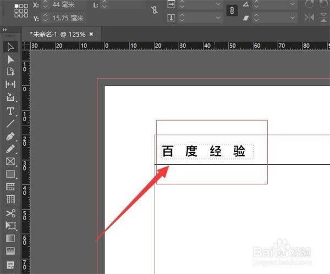Step the rotation angle value

[256, 4]
